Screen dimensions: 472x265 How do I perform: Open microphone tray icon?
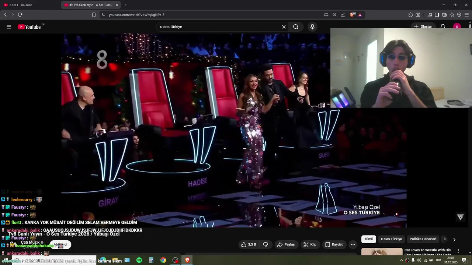coord(413,260)
